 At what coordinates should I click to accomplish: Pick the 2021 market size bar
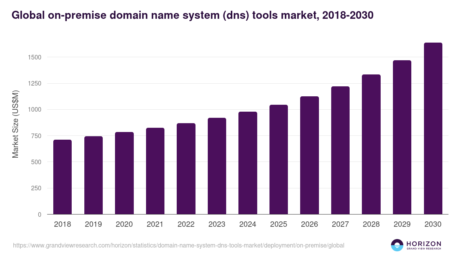155,171
